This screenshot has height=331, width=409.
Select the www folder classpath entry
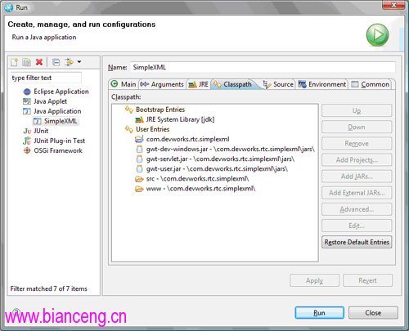pos(200,189)
